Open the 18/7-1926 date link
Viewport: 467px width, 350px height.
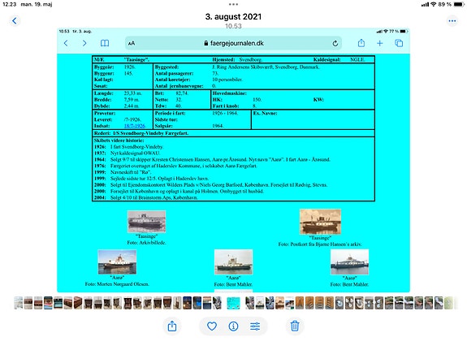134,126
